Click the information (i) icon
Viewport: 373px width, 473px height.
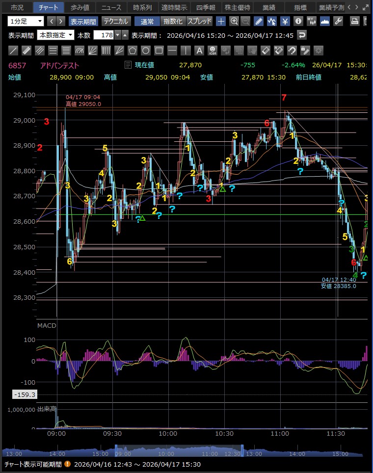click(298, 21)
